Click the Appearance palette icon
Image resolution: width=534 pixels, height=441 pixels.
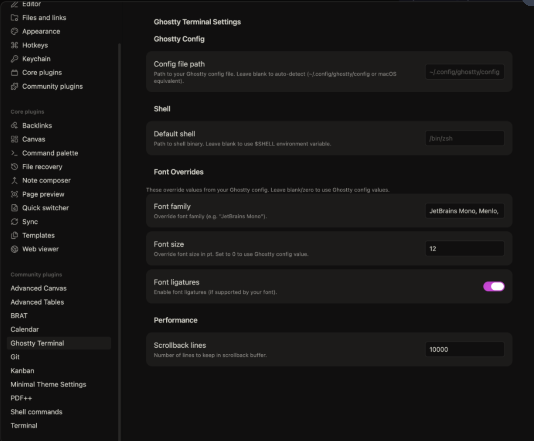pos(15,31)
